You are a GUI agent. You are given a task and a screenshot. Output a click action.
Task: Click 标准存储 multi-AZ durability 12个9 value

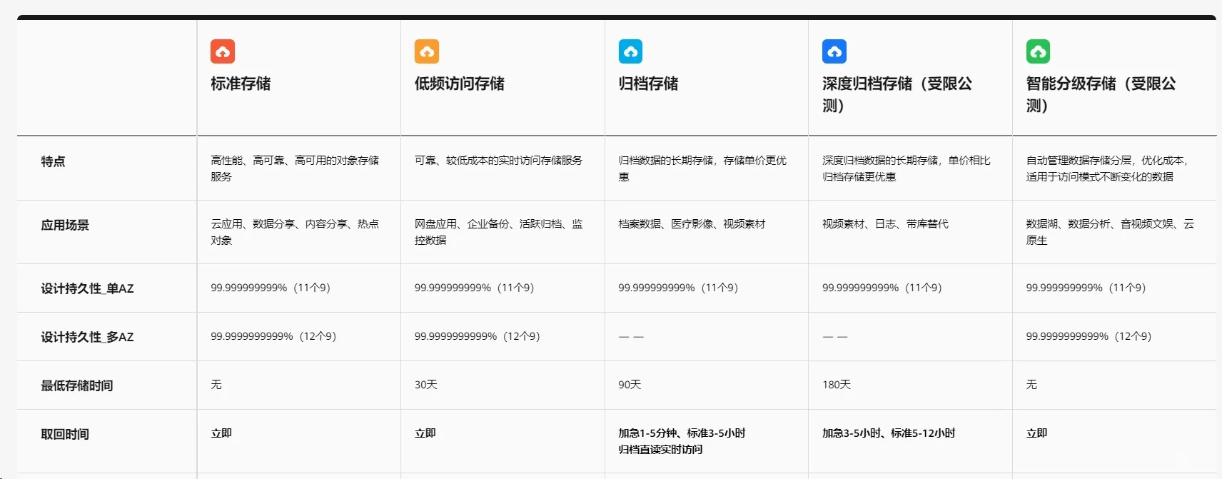[x=273, y=336]
